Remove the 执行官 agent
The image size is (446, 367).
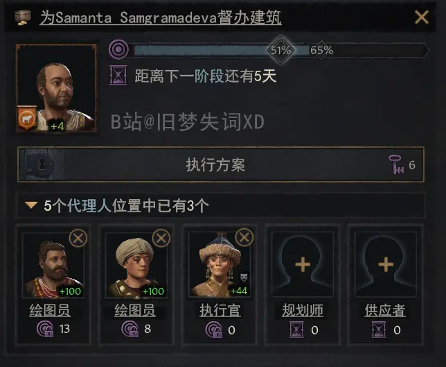[244, 237]
